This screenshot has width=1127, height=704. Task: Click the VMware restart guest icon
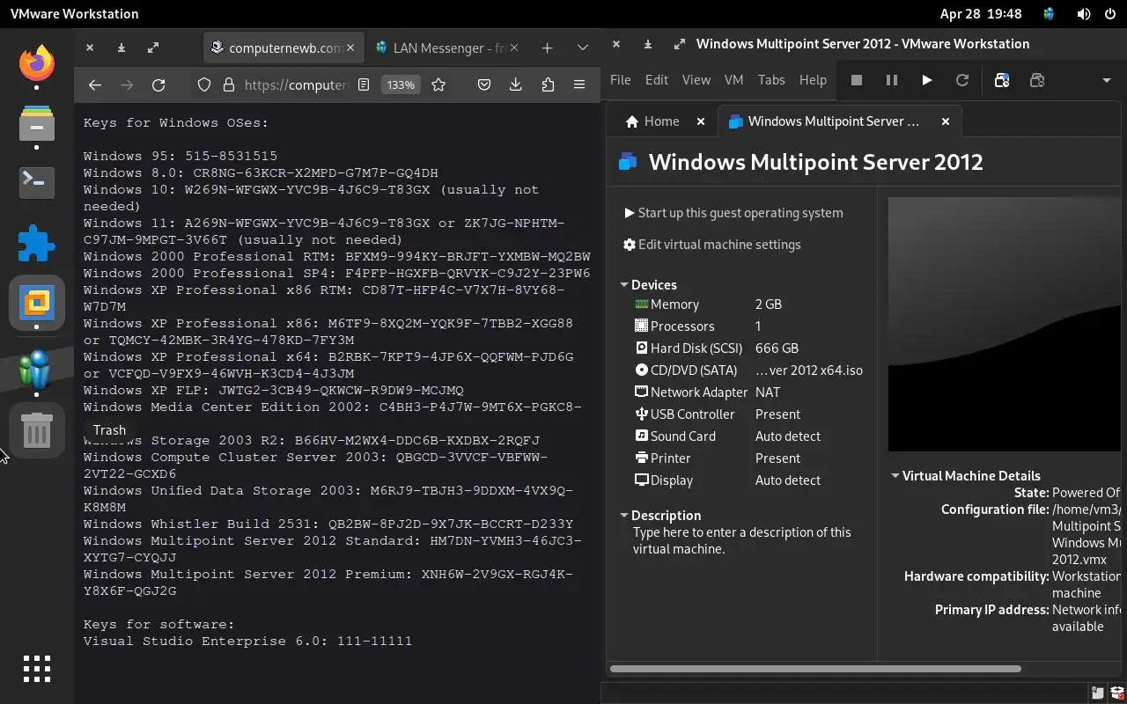[x=962, y=80]
